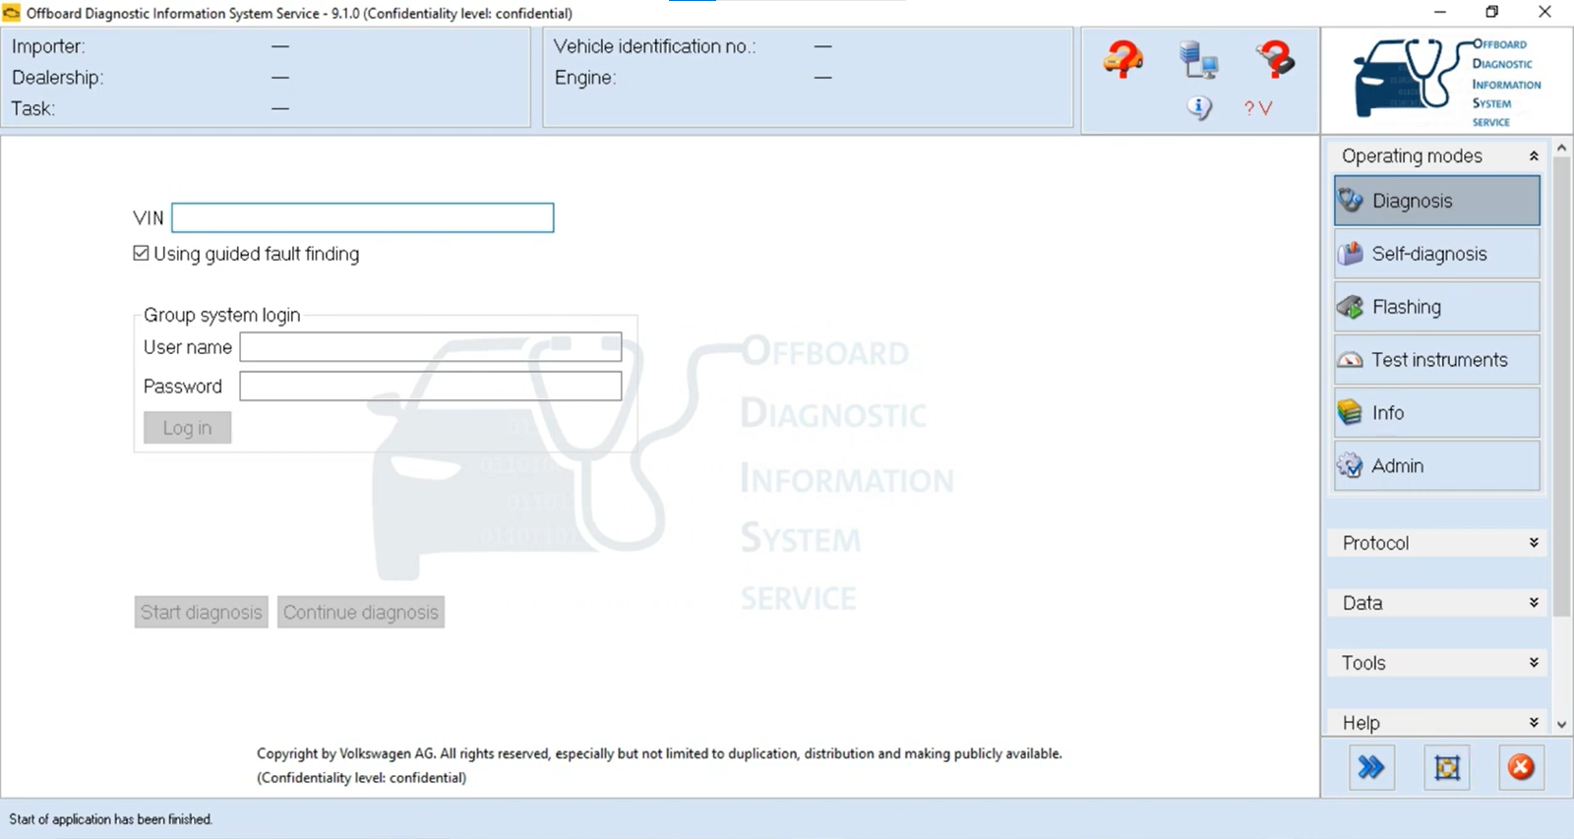Click the Continue diagnosis button
This screenshot has width=1574, height=839.
point(361,612)
